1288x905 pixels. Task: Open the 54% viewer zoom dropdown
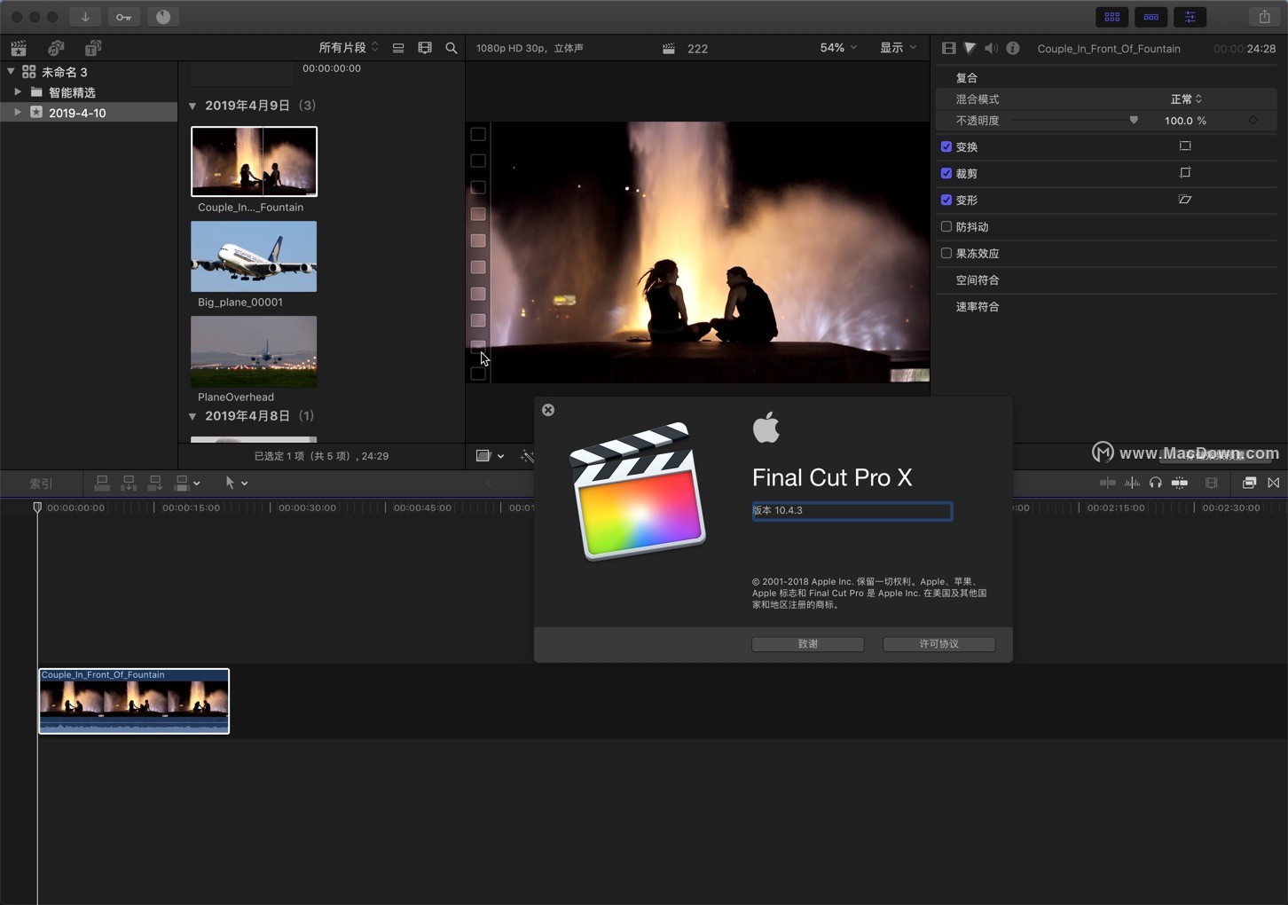pyautogui.click(x=838, y=48)
